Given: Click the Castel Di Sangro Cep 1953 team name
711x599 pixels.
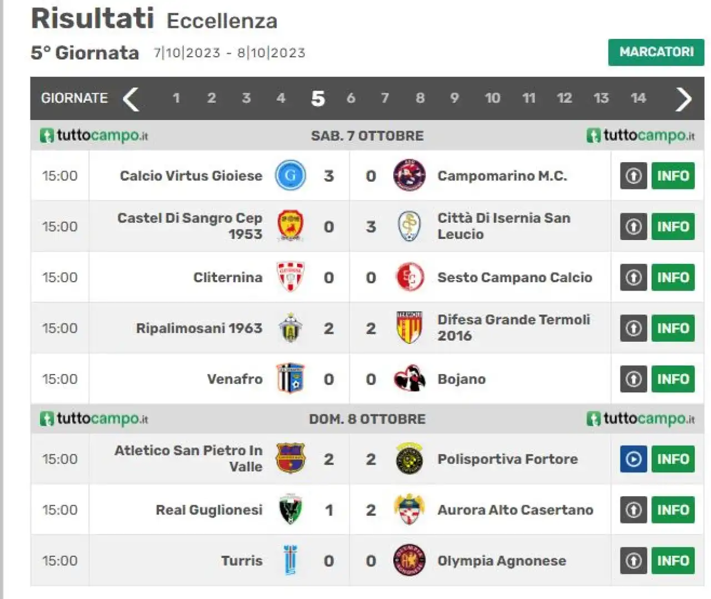Looking at the screenshot, I should tap(189, 226).
